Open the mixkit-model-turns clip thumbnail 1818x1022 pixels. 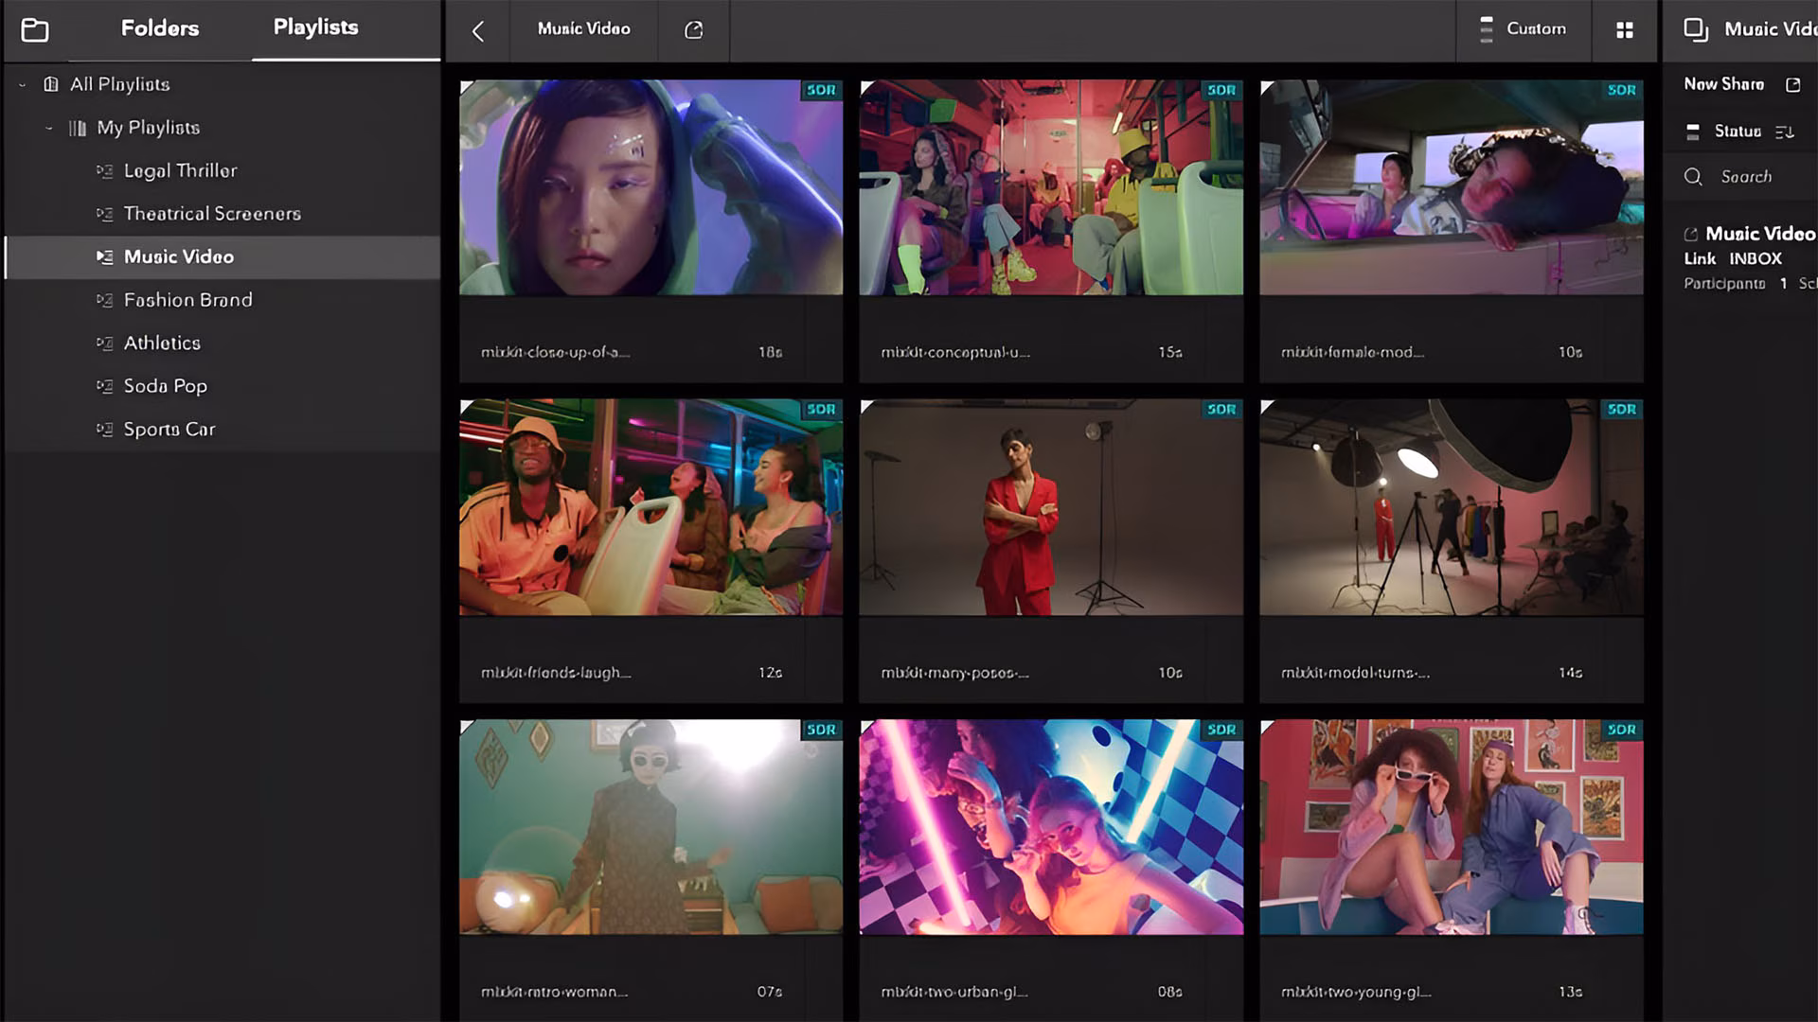(x=1452, y=507)
